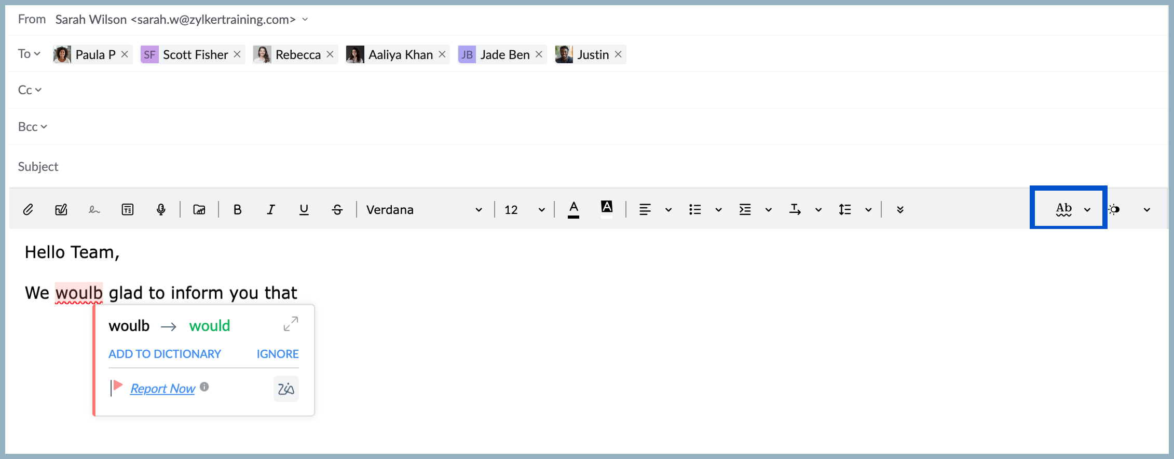This screenshot has width=1174, height=459.
Task: Click the 'Scott Fisher' recipient name
Action: coord(196,54)
